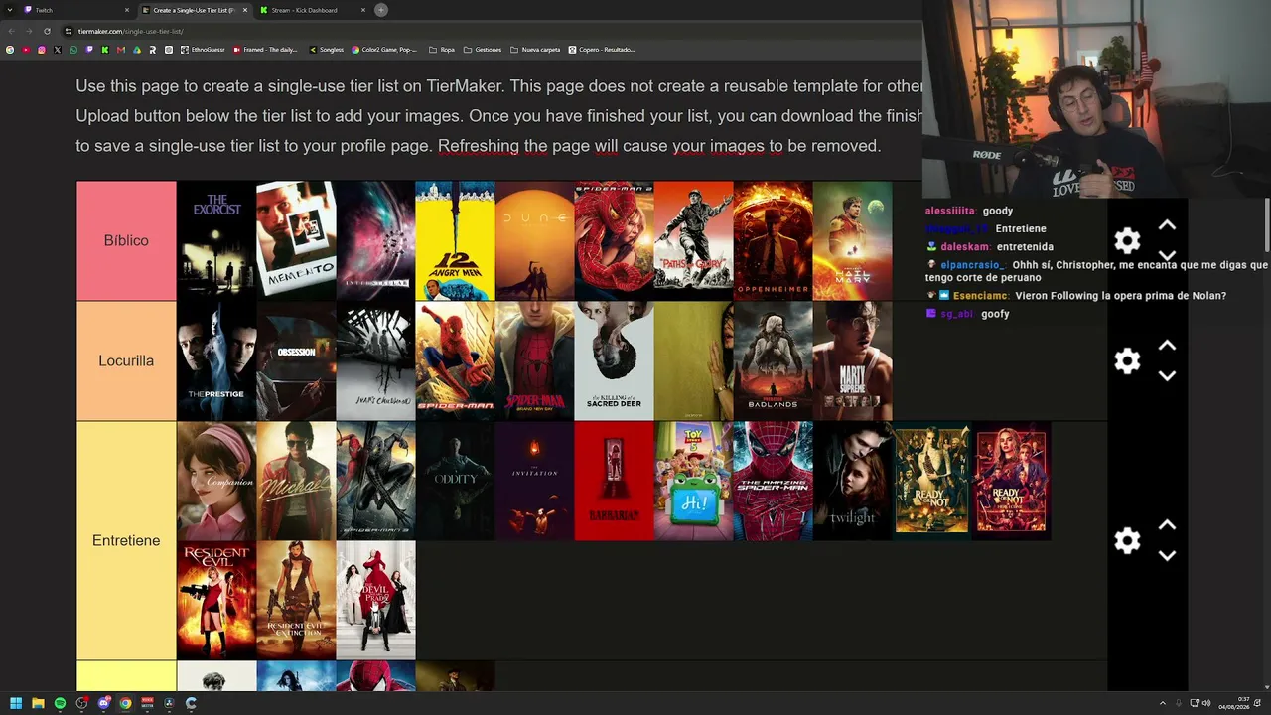Select the Badlands poster

773,360
